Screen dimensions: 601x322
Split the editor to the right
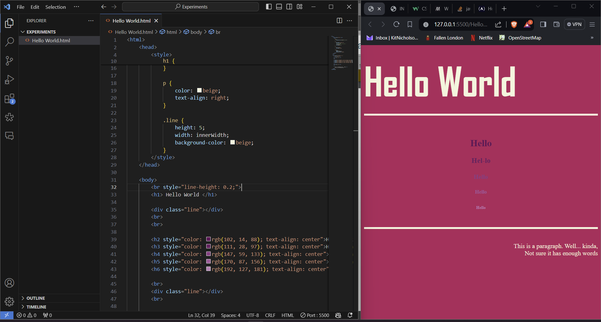click(339, 21)
